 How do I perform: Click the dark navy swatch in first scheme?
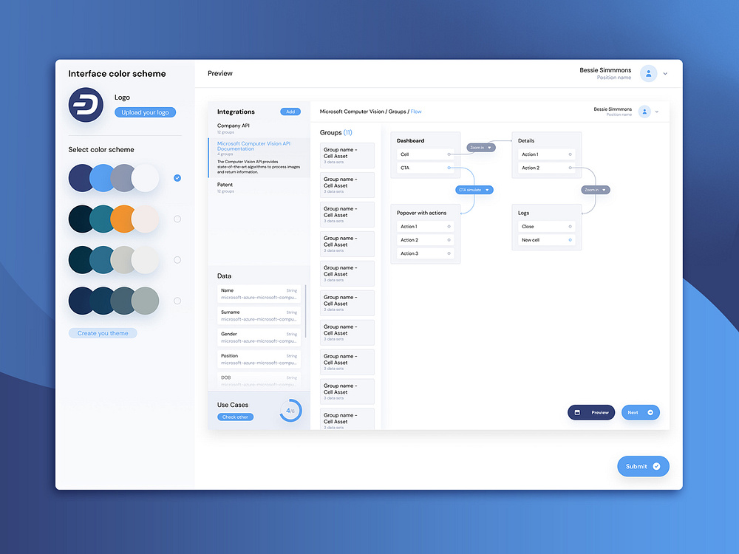(81, 177)
